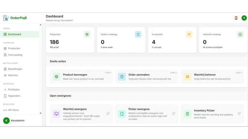Click the OrderPiqR brand name
This screenshot has width=248, height=139.
19,18
